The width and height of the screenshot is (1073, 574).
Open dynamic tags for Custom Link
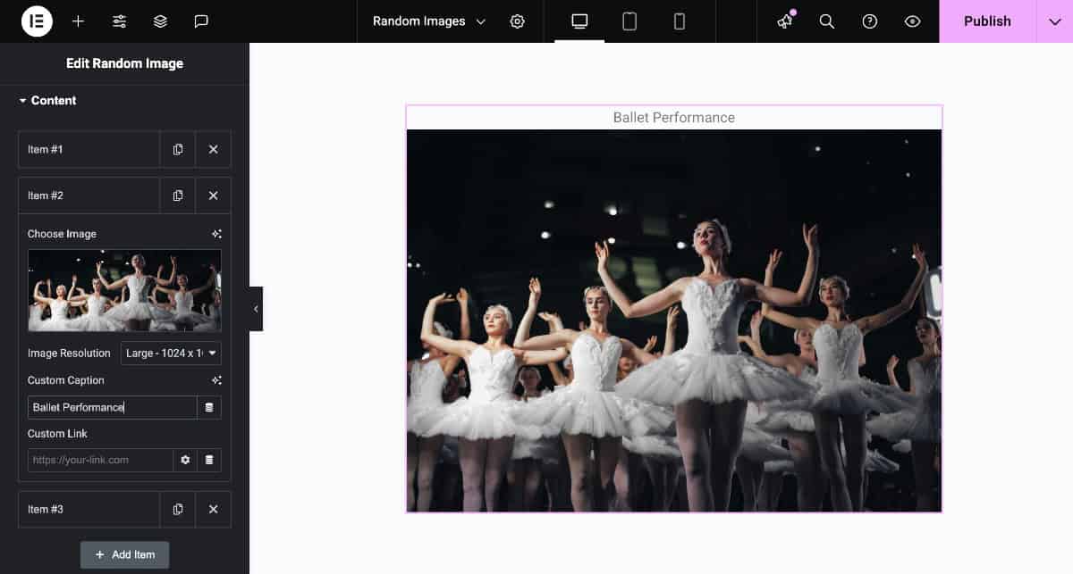point(209,460)
